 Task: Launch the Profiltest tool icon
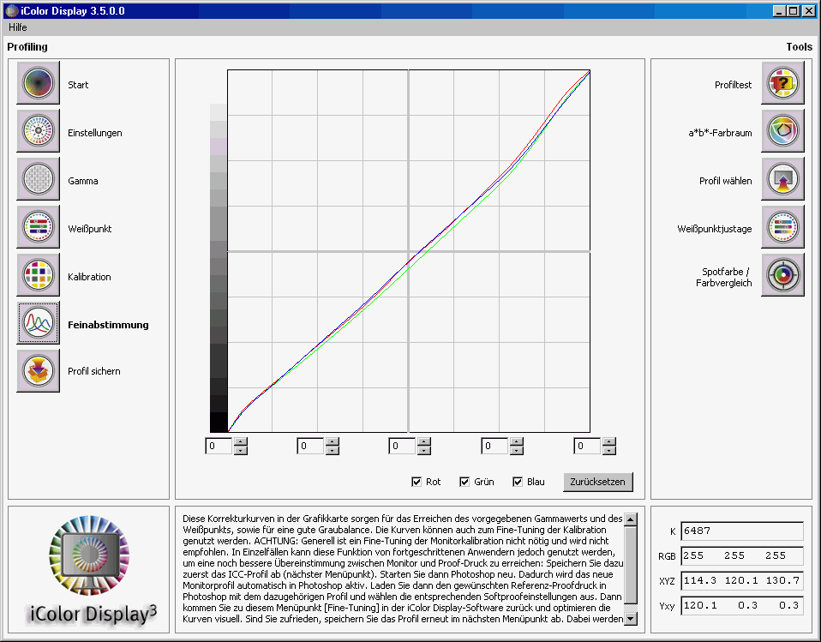[782, 83]
